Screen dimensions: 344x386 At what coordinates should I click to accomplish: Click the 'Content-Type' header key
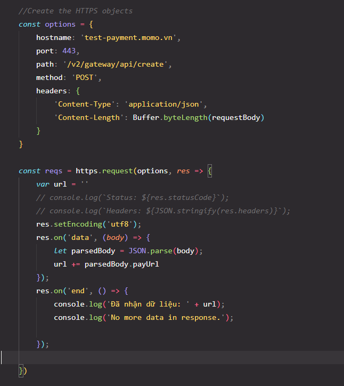pyautogui.click(x=84, y=104)
